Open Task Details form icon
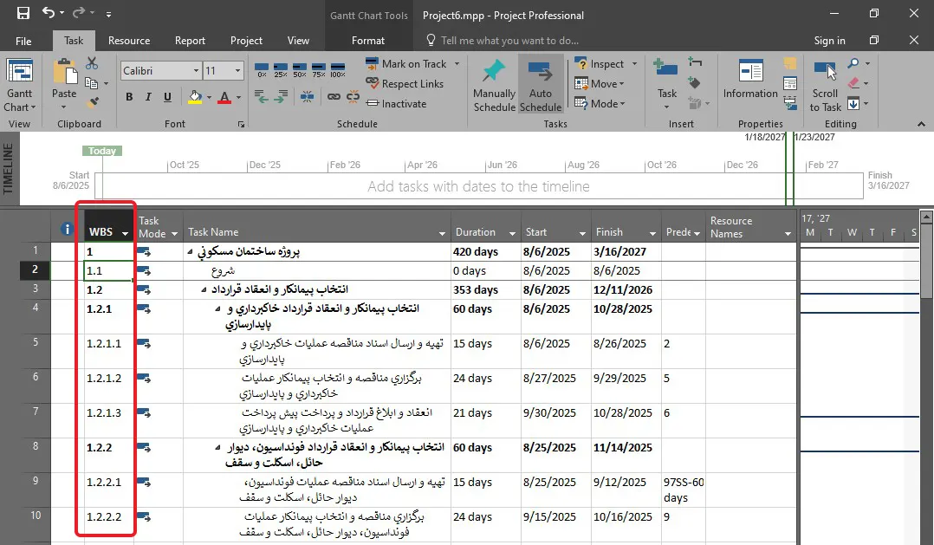This screenshot has height=545, width=934. 790,83
